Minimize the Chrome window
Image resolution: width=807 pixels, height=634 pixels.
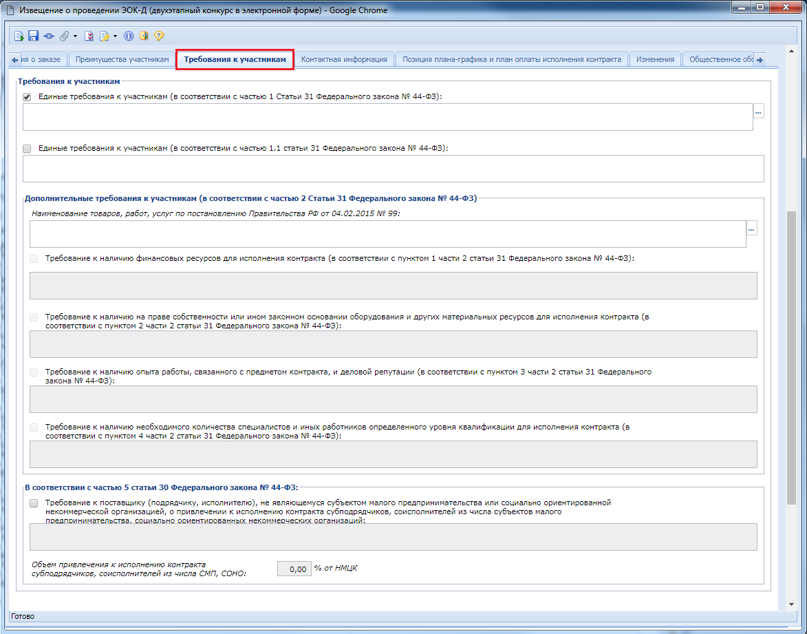742,7
